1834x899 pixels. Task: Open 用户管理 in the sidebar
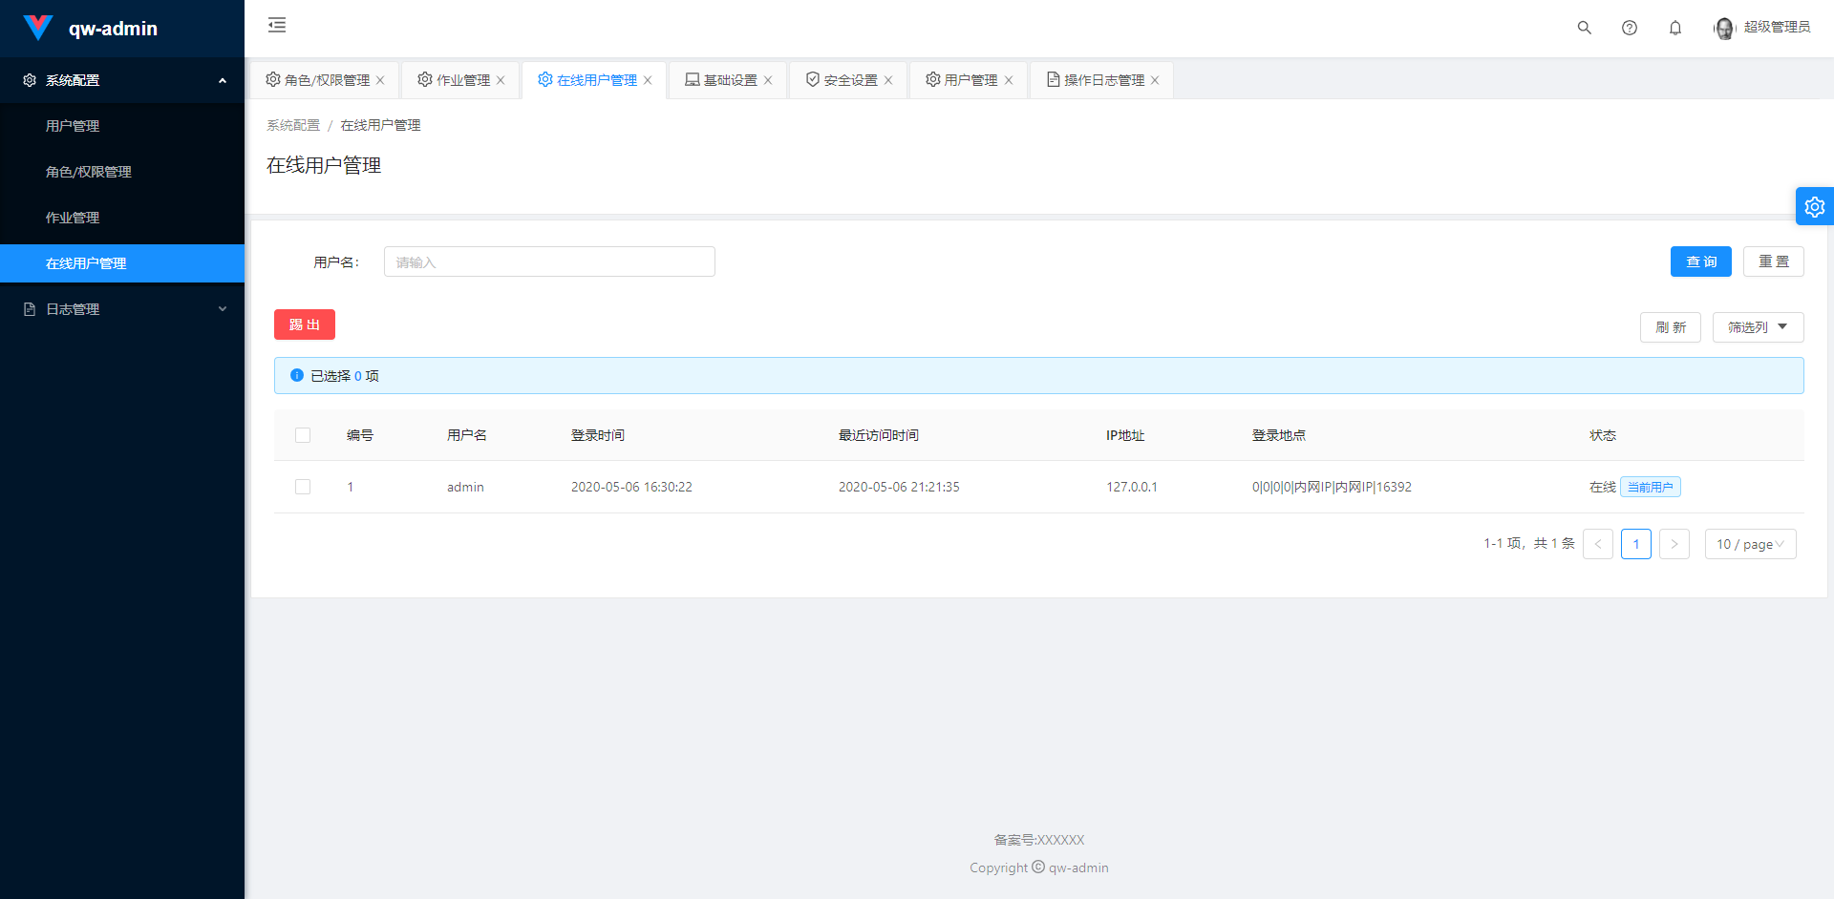(122, 126)
